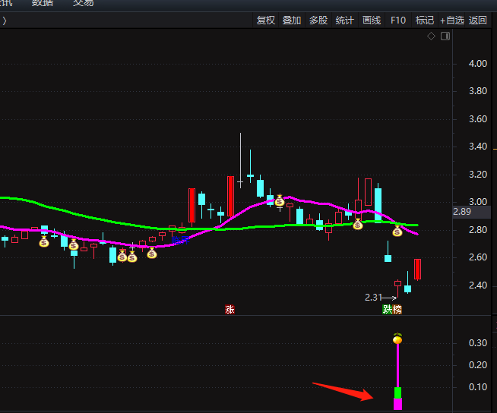Click the tall red candlestick above 涨 marker
This screenshot has width=497, height=413.
231,197
